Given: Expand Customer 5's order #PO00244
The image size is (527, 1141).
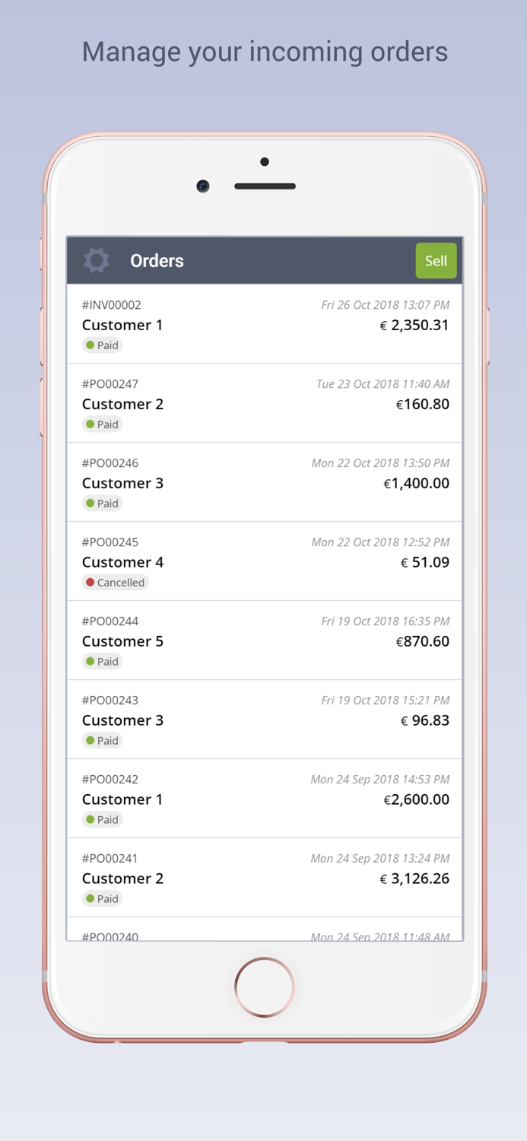Looking at the screenshot, I should tap(264, 640).
